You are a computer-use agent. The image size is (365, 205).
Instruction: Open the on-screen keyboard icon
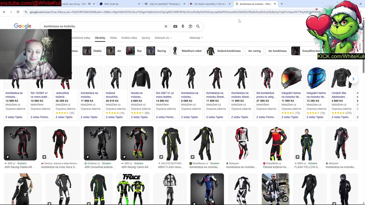tap(175, 26)
